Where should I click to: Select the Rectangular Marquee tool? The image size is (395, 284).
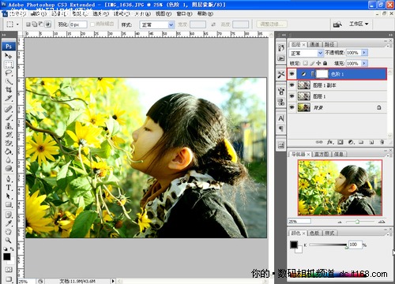pos(9,65)
